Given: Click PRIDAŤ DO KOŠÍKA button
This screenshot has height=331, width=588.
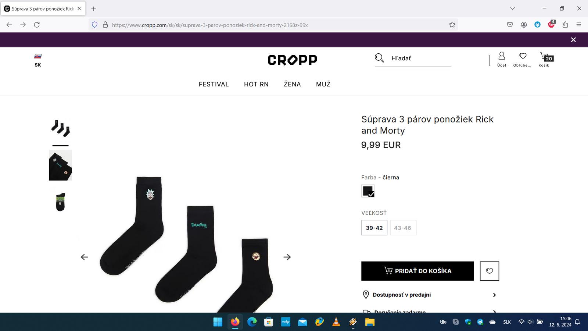Looking at the screenshot, I should tap(417, 271).
